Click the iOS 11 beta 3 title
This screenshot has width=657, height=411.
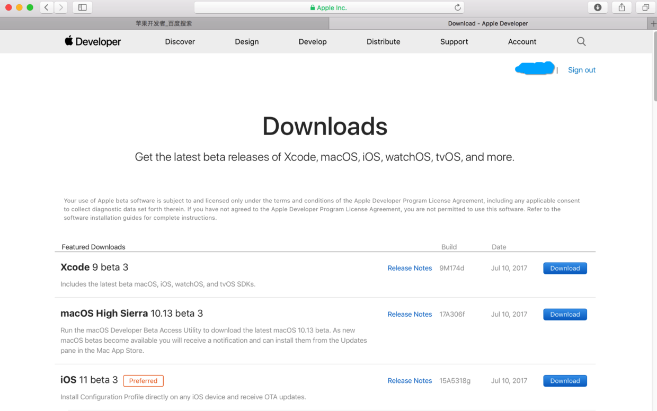89,380
